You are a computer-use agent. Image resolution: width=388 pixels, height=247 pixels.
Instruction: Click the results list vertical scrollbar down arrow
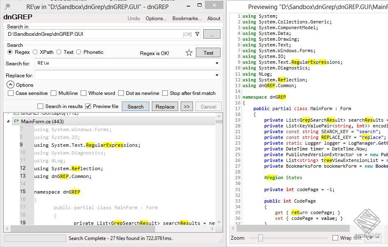tap(219, 222)
